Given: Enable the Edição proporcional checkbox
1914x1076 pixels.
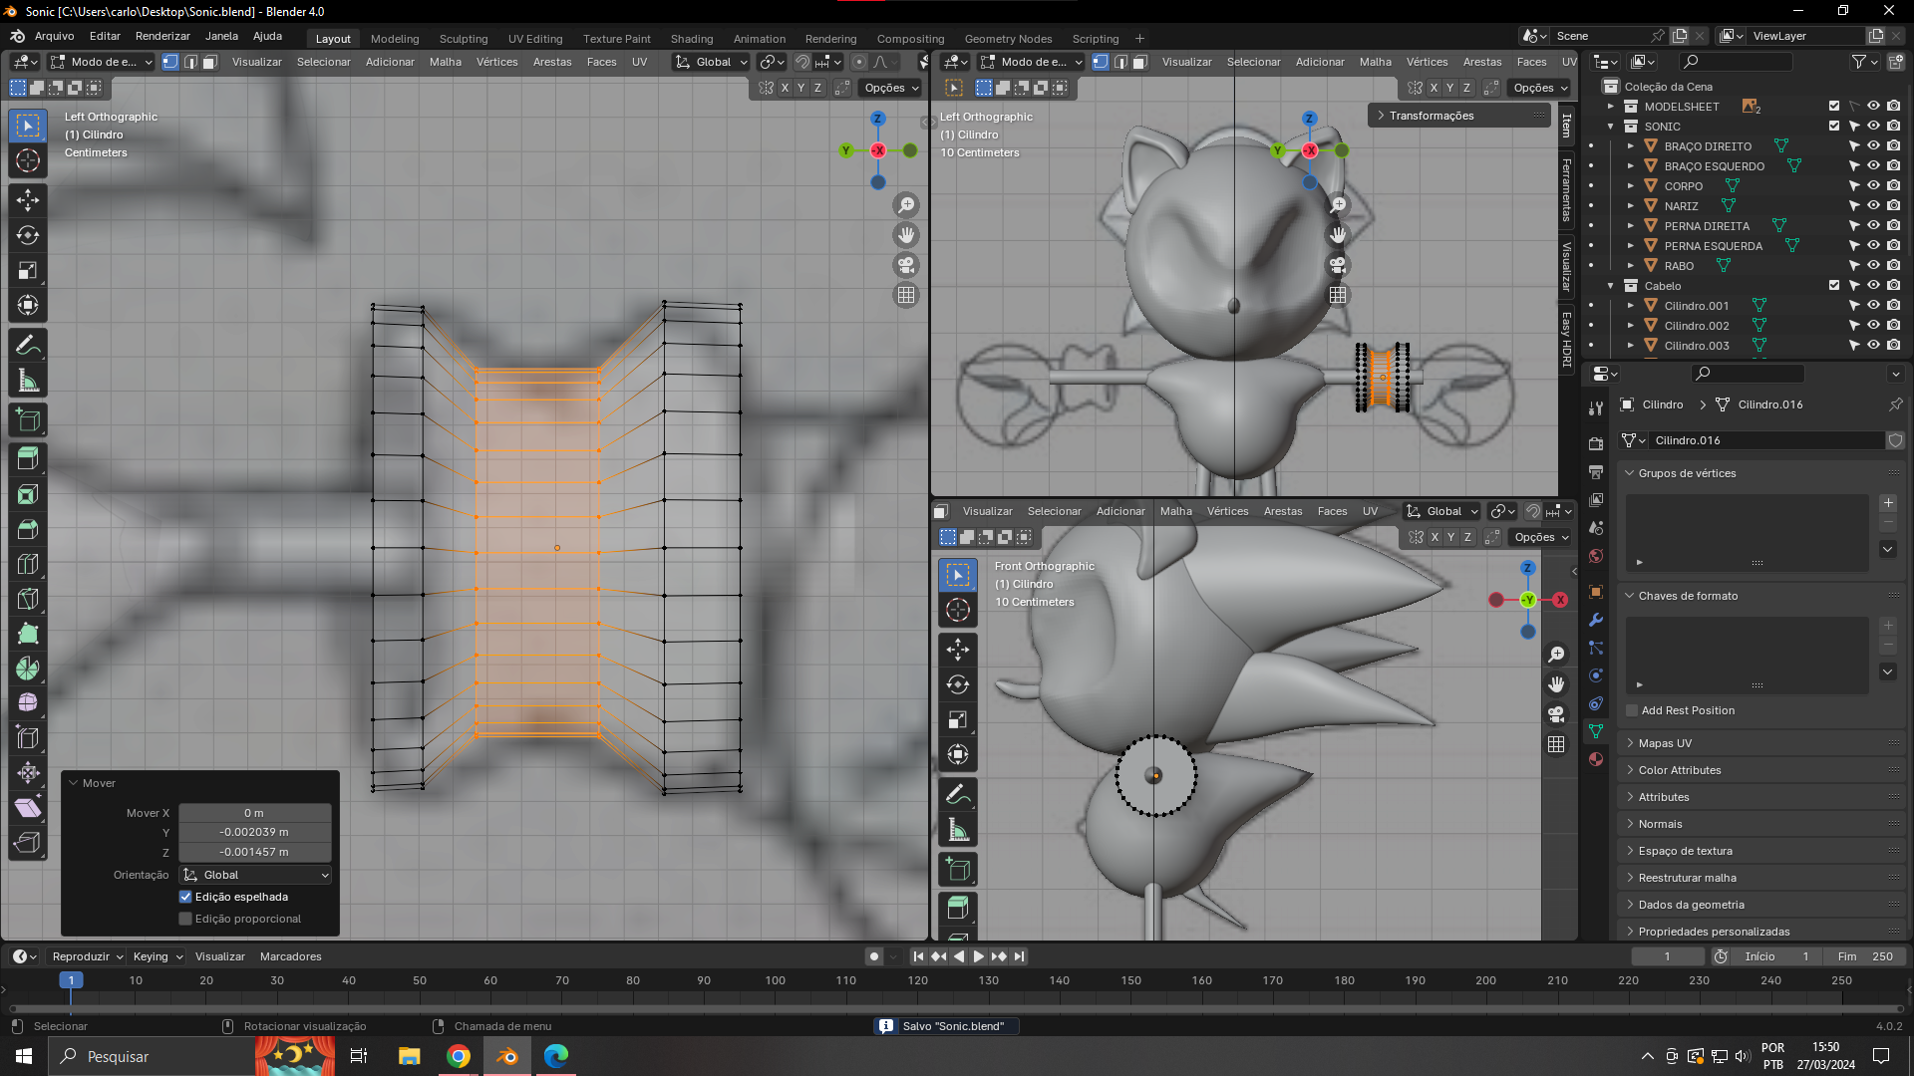Looking at the screenshot, I should point(185,919).
